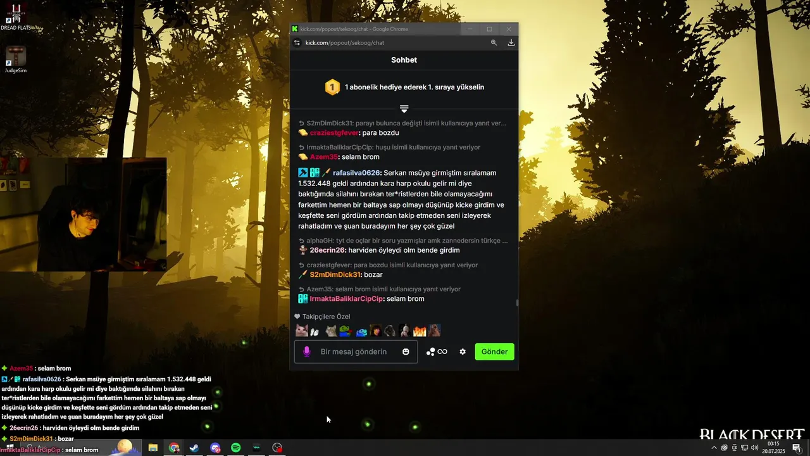Open the JudgeSim desktop shortcut
Image resolution: width=810 pixels, height=456 pixels.
16,60
